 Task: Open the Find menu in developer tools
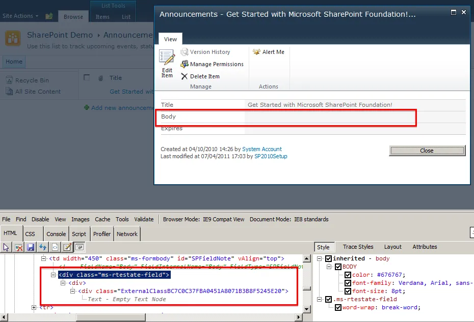tap(21, 219)
